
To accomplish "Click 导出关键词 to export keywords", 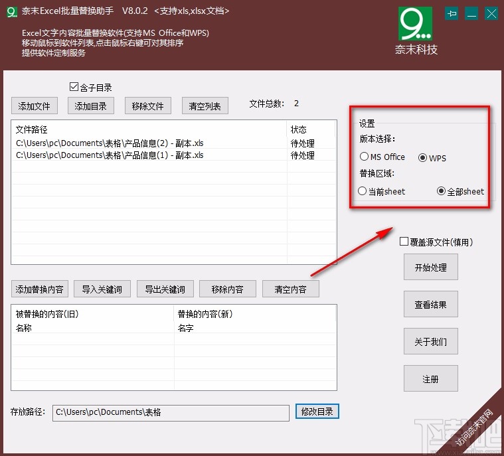I will click(165, 289).
